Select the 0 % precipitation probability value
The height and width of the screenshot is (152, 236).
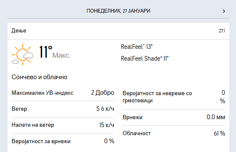109,141
